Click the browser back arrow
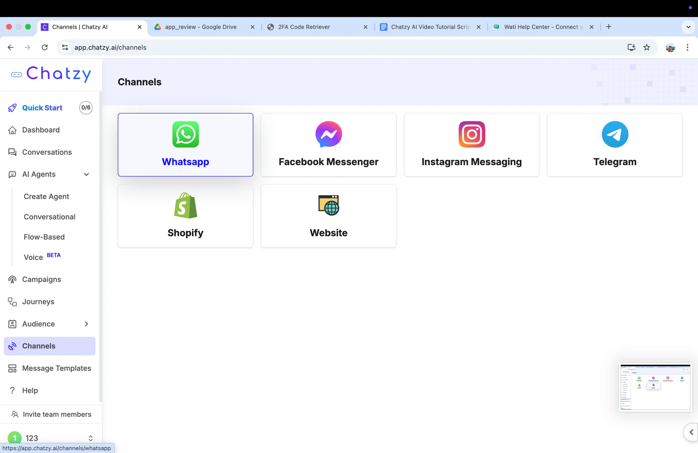Viewport: 698px width, 453px height. (10, 47)
